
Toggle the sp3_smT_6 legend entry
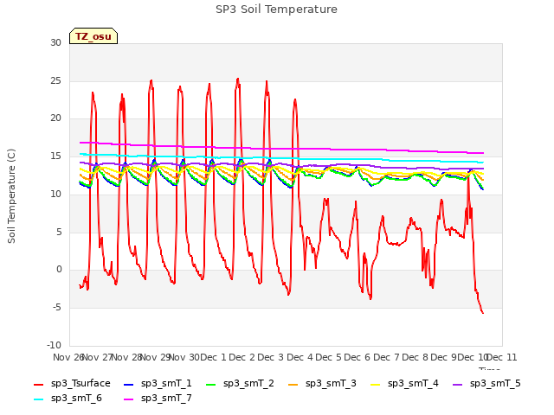pos(68,398)
